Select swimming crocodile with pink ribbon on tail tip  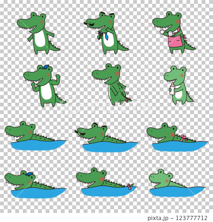[x=106, y=182]
